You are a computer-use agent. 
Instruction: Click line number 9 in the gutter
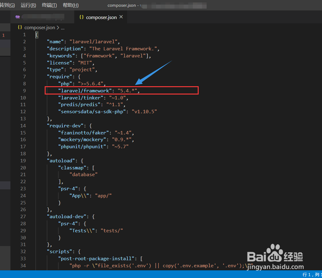point(24,91)
